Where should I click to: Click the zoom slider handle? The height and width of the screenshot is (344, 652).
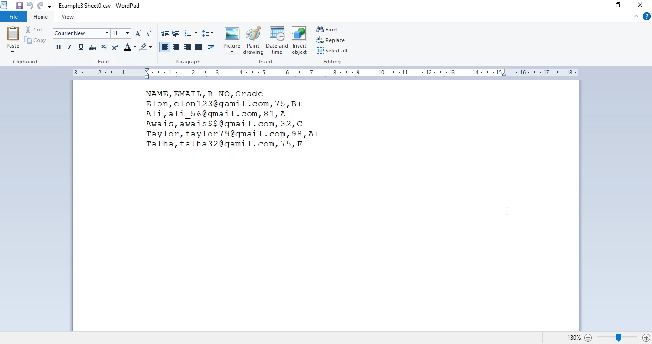(x=618, y=337)
